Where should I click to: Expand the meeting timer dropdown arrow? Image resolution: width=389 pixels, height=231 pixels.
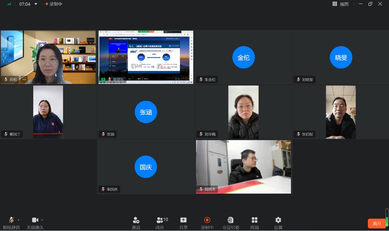click(x=36, y=4)
